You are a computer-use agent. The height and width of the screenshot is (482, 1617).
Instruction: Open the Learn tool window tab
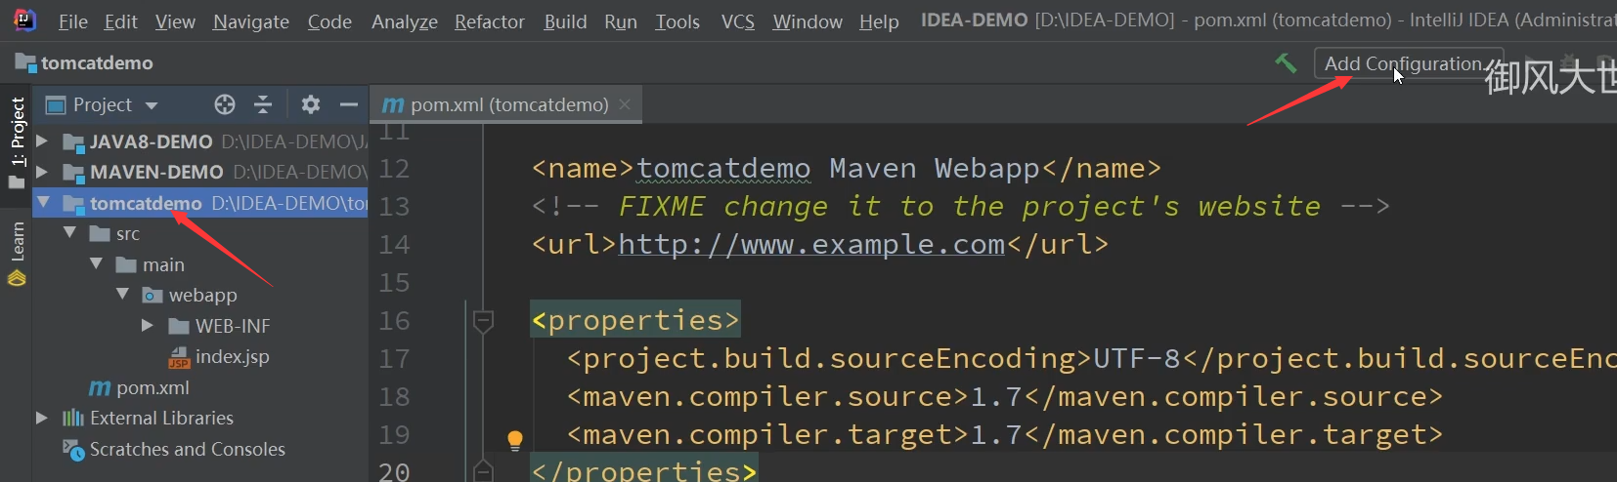tap(17, 253)
